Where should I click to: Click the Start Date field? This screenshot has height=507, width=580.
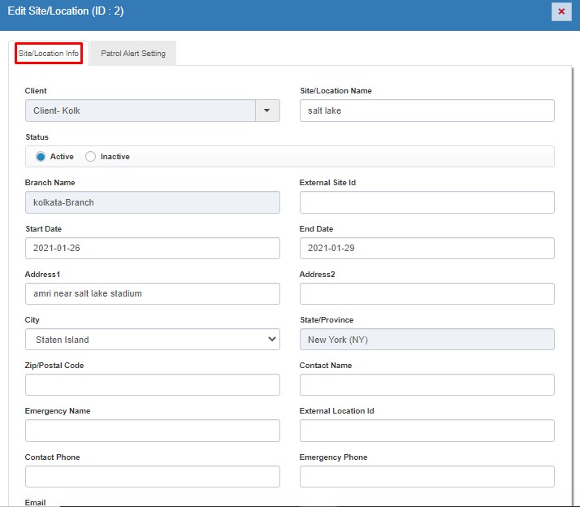[x=152, y=248]
